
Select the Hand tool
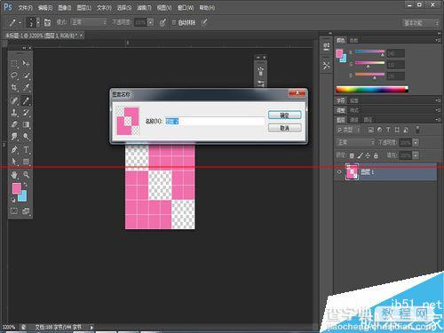[x=14, y=175]
